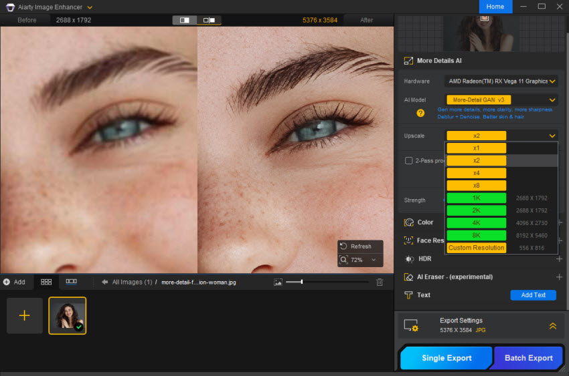Click the plus tile to add image

pos(25,316)
